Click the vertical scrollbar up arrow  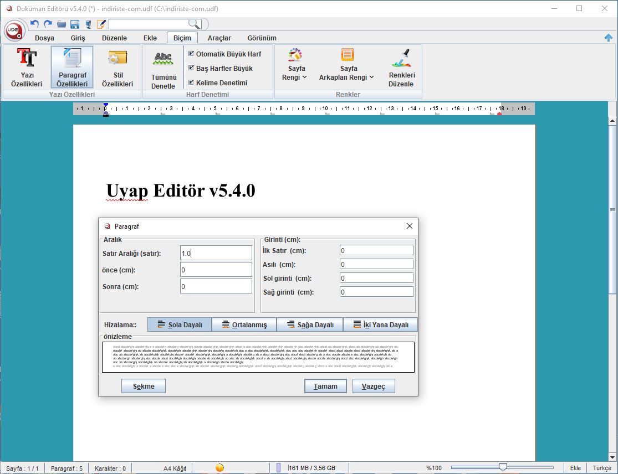click(x=612, y=121)
